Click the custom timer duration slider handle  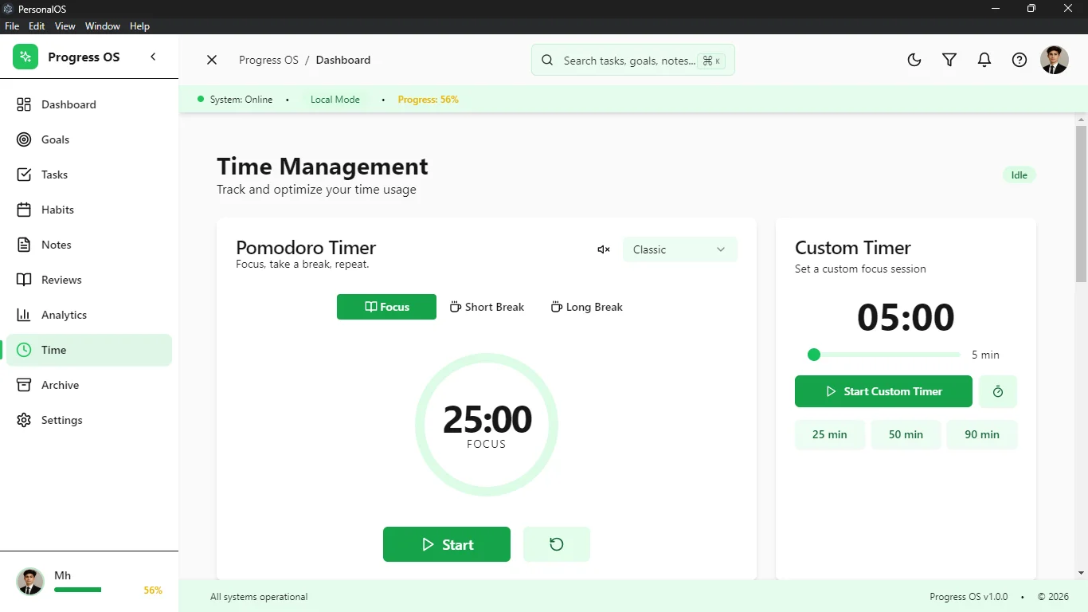[x=814, y=355]
